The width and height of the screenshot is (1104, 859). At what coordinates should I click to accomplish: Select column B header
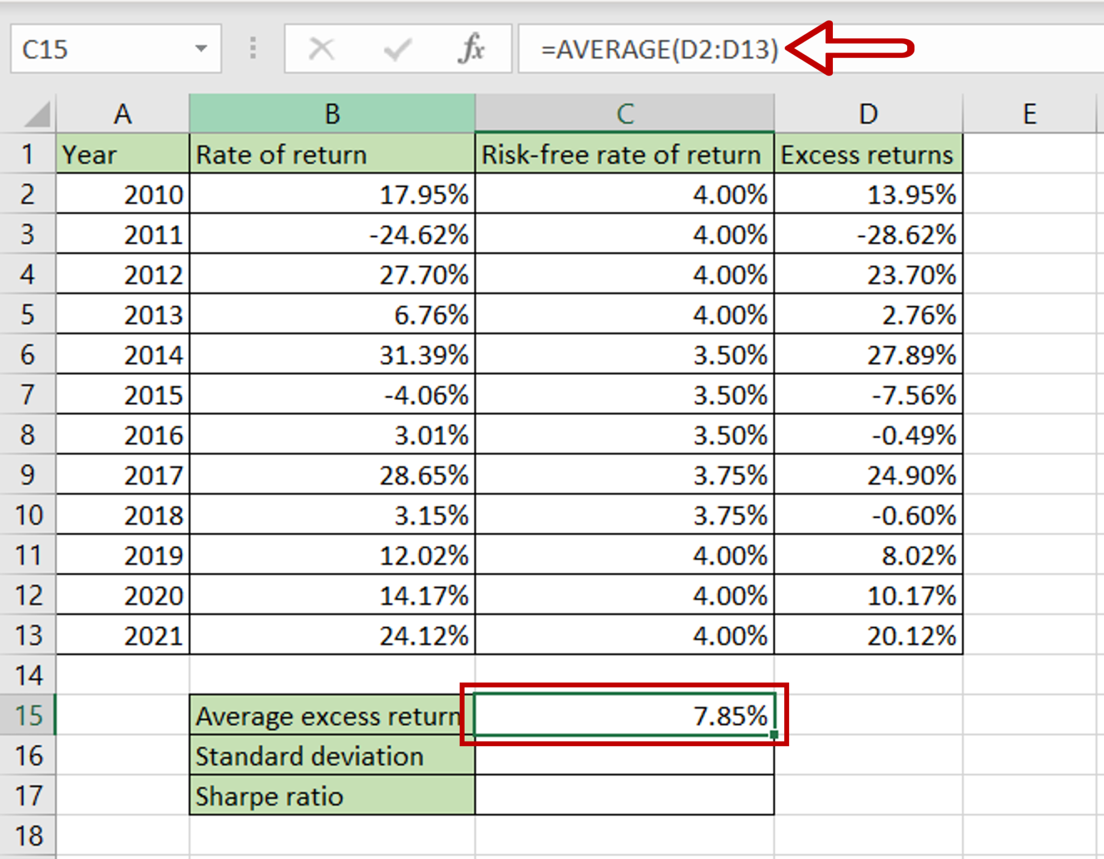(x=332, y=113)
